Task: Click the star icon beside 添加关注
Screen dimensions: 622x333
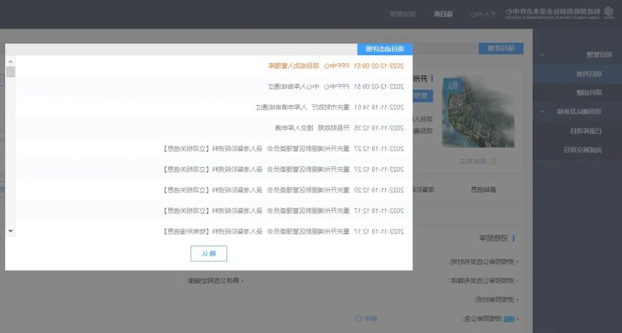Action: (x=494, y=161)
